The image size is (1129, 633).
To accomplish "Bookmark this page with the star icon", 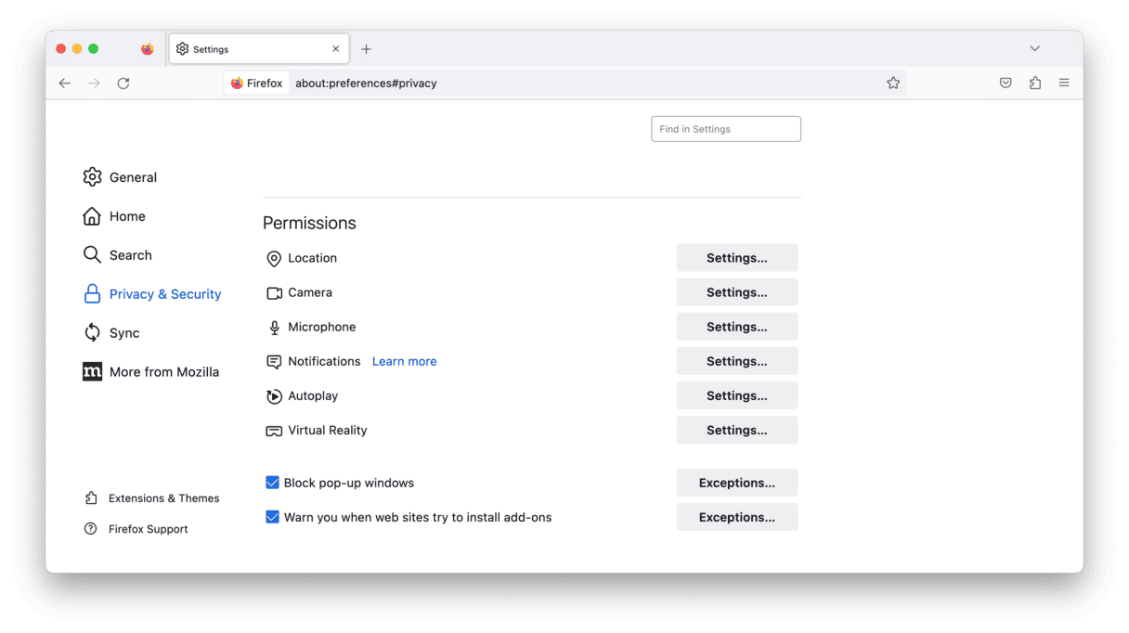I will coord(893,84).
